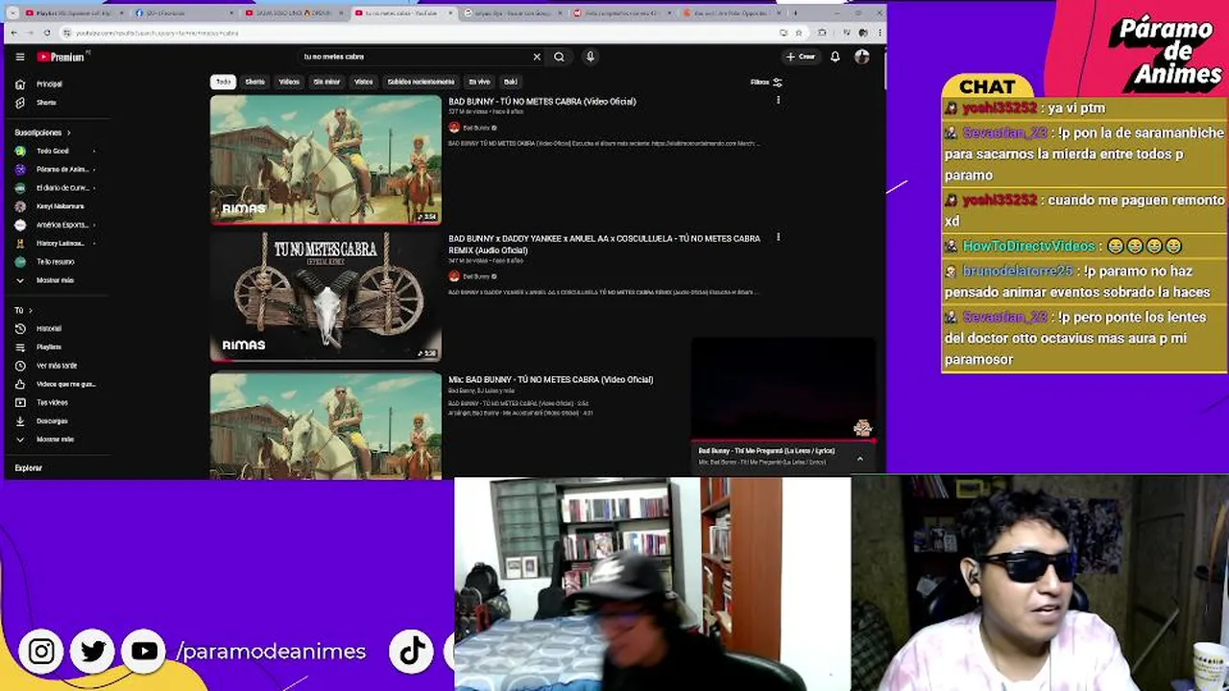Click the magnifier search button
1229x691 pixels.
(x=559, y=57)
